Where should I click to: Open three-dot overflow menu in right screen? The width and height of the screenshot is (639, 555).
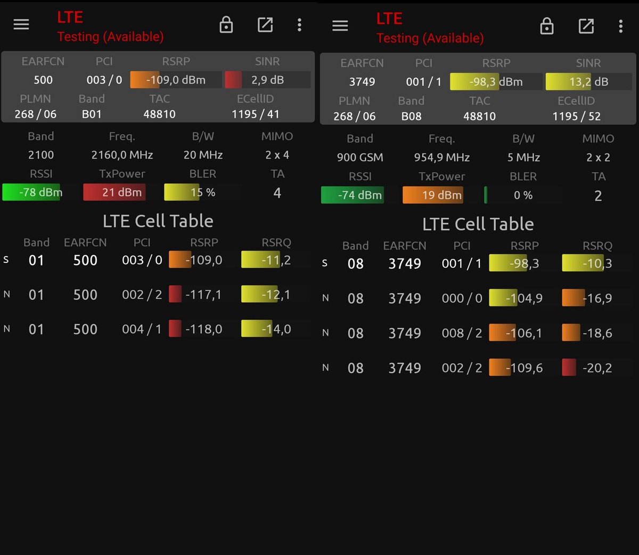coord(620,26)
